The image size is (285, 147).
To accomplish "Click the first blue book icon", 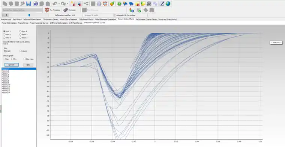I will point(125,3).
